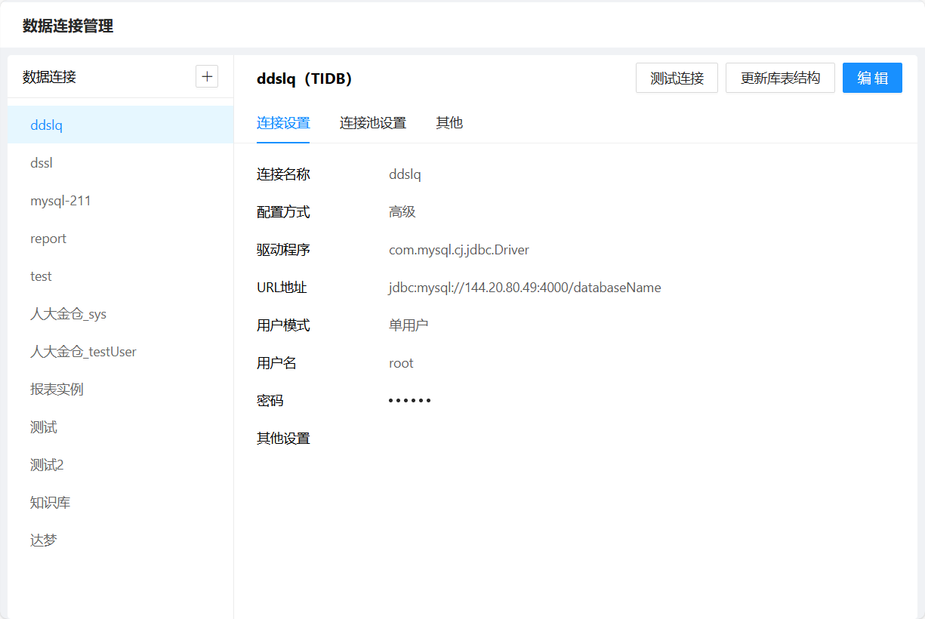
Task: Open the 知识库 connection
Action: (x=50, y=503)
